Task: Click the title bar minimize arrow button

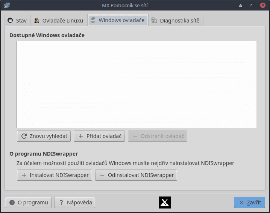Action: click(x=241, y=6)
